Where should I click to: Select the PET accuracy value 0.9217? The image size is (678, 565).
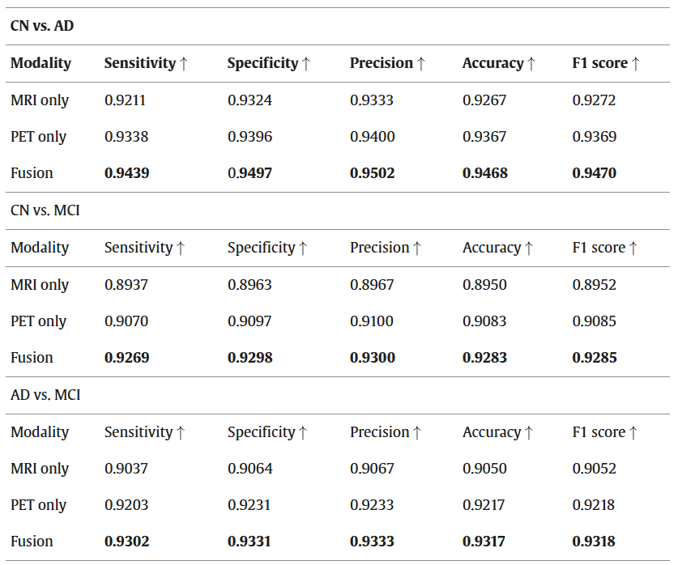tap(485, 505)
